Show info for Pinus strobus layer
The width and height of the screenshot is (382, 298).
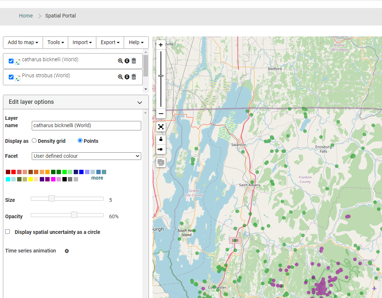127,77
